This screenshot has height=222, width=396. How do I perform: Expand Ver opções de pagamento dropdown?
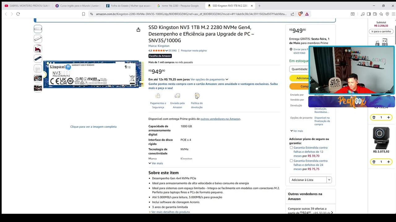coord(209,79)
